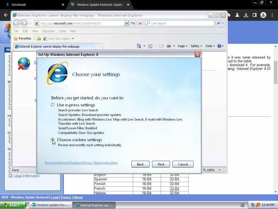Click the Print icon in command bar
278x209 pixels.
point(169,46)
